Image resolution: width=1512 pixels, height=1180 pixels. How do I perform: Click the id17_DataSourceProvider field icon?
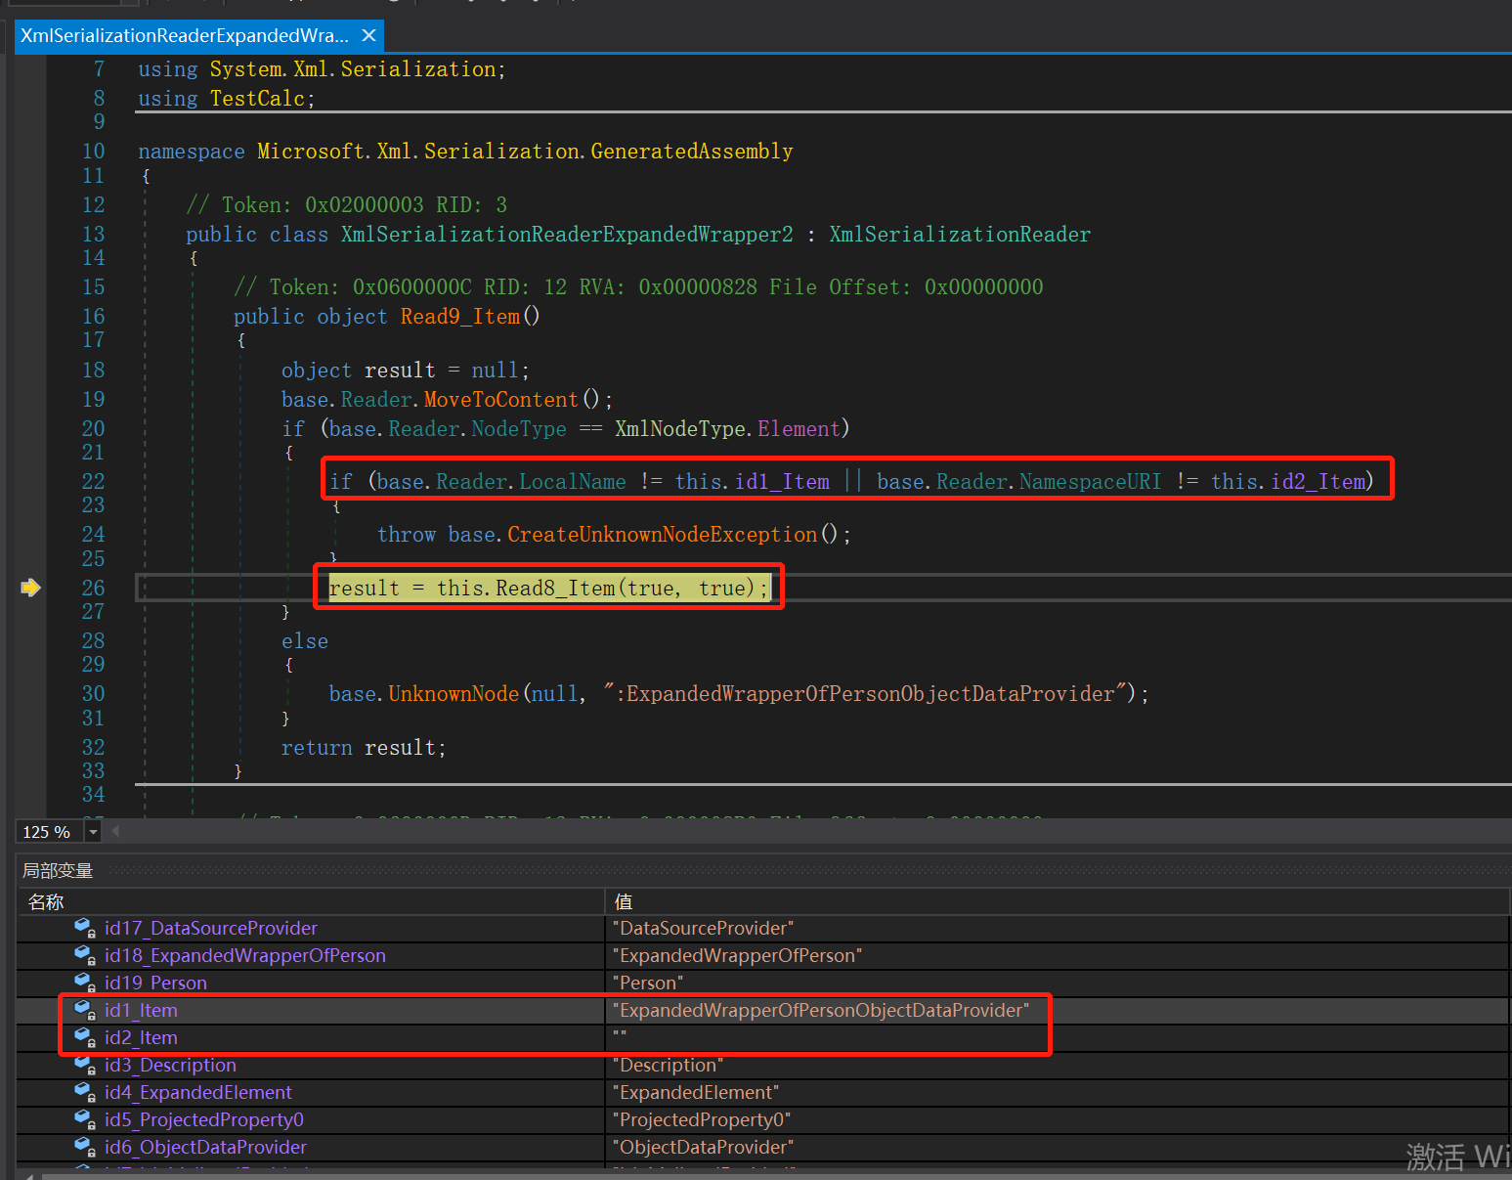[x=84, y=928]
